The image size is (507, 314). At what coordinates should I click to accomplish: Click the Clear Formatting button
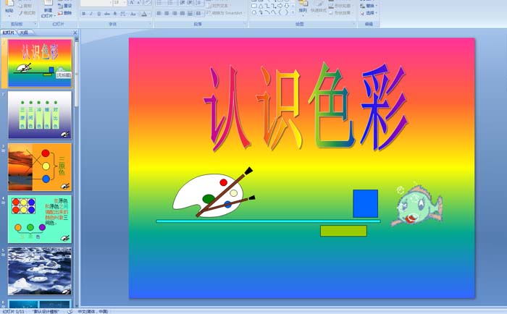click(148, 3)
